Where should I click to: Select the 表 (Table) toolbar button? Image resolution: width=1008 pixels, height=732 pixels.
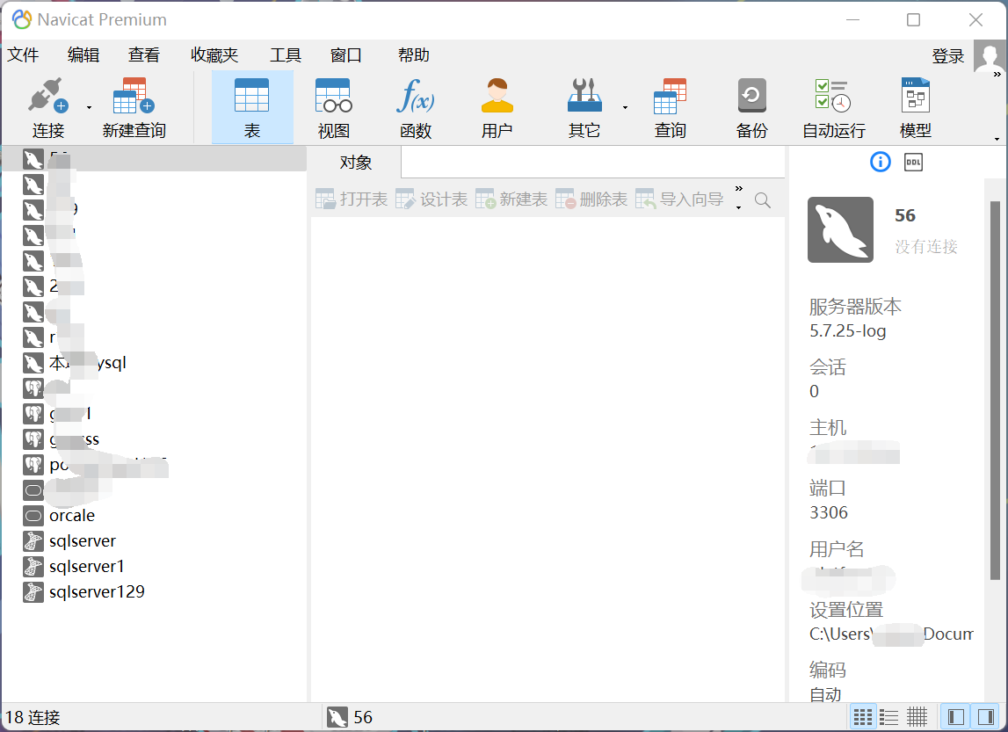point(252,107)
